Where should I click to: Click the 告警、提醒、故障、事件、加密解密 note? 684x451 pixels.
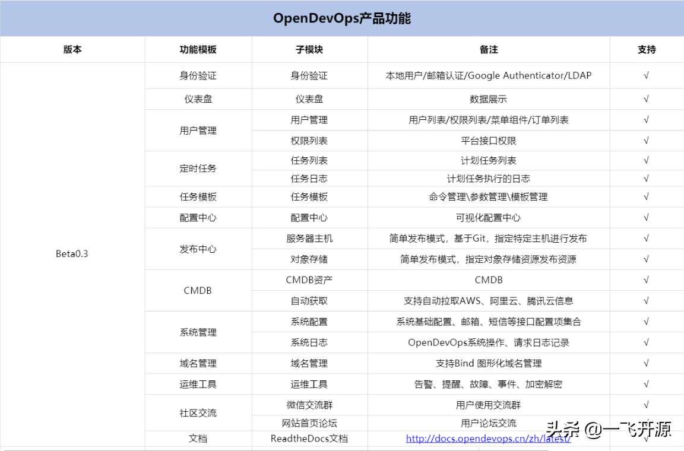point(489,385)
